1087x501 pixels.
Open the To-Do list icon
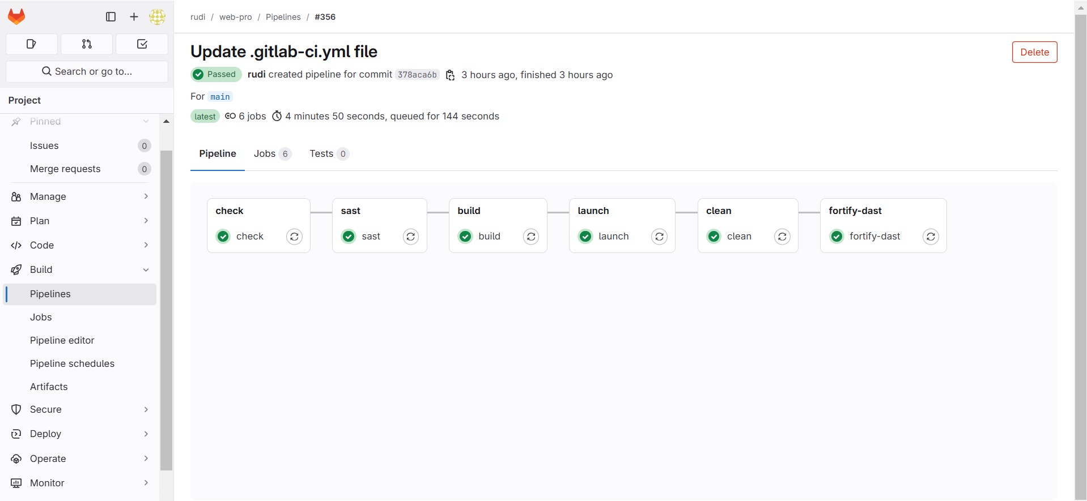coord(142,44)
